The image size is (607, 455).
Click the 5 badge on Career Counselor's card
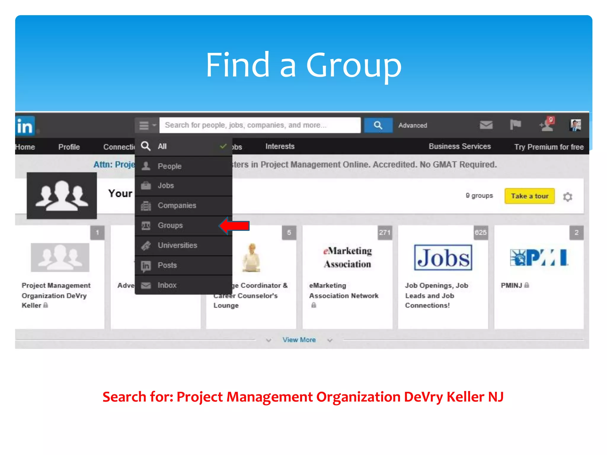pyautogui.click(x=289, y=233)
